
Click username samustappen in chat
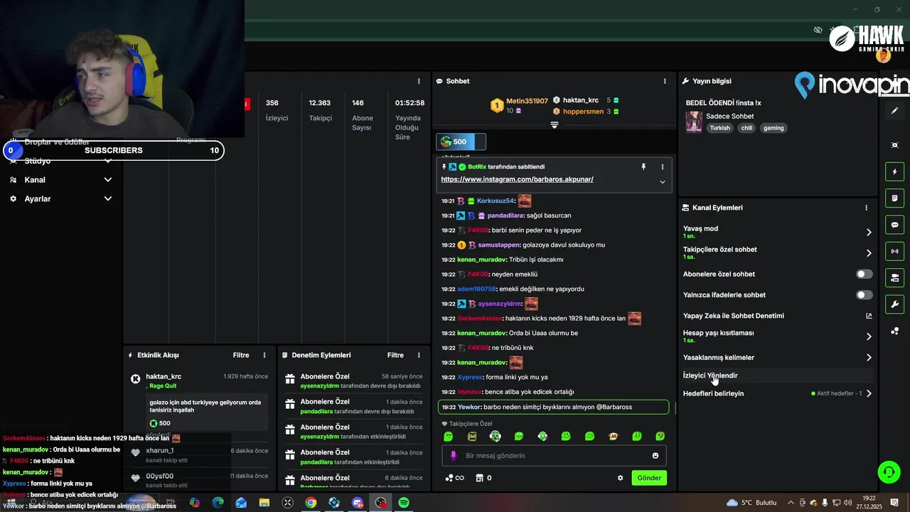coord(498,245)
